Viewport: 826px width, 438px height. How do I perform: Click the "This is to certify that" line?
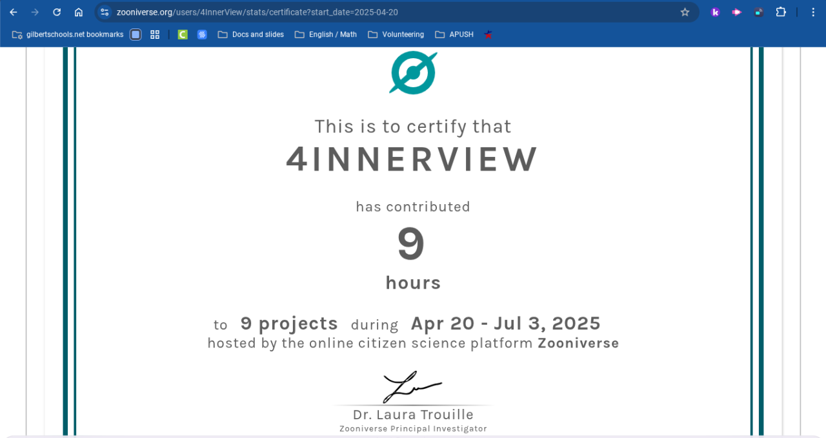(x=413, y=127)
